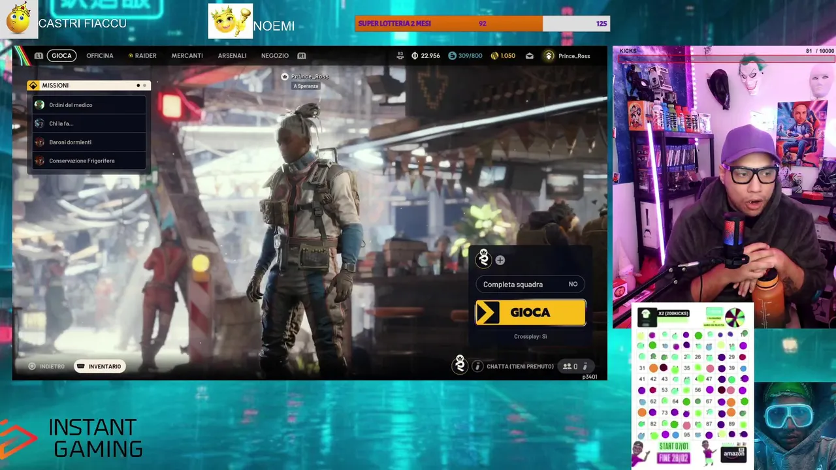Screen dimensions: 836x470
Task: Click the NOEMI crowned emoji avatar
Action: tap(230, 22)
